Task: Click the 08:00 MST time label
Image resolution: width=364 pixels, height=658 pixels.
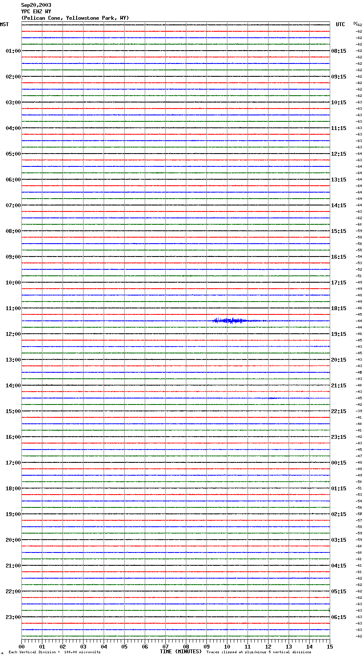Action: click(13, 231)
